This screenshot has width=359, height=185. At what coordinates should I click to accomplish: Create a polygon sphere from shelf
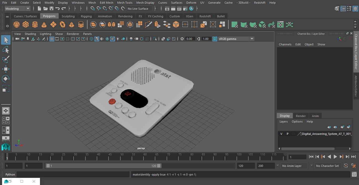click(17, 25)
